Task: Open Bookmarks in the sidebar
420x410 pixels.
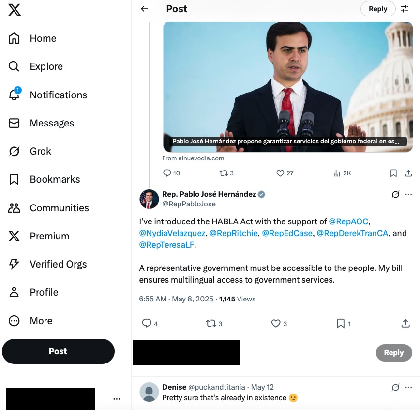Action: tap(44, 179)
